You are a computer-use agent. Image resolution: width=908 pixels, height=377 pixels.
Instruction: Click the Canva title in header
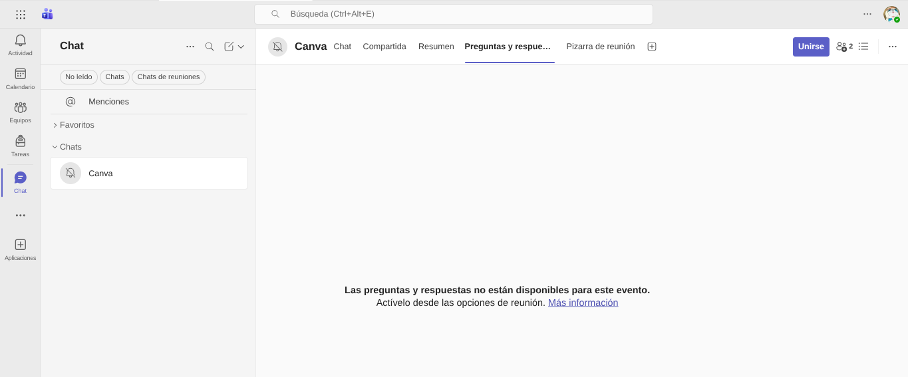pos(311,47)
